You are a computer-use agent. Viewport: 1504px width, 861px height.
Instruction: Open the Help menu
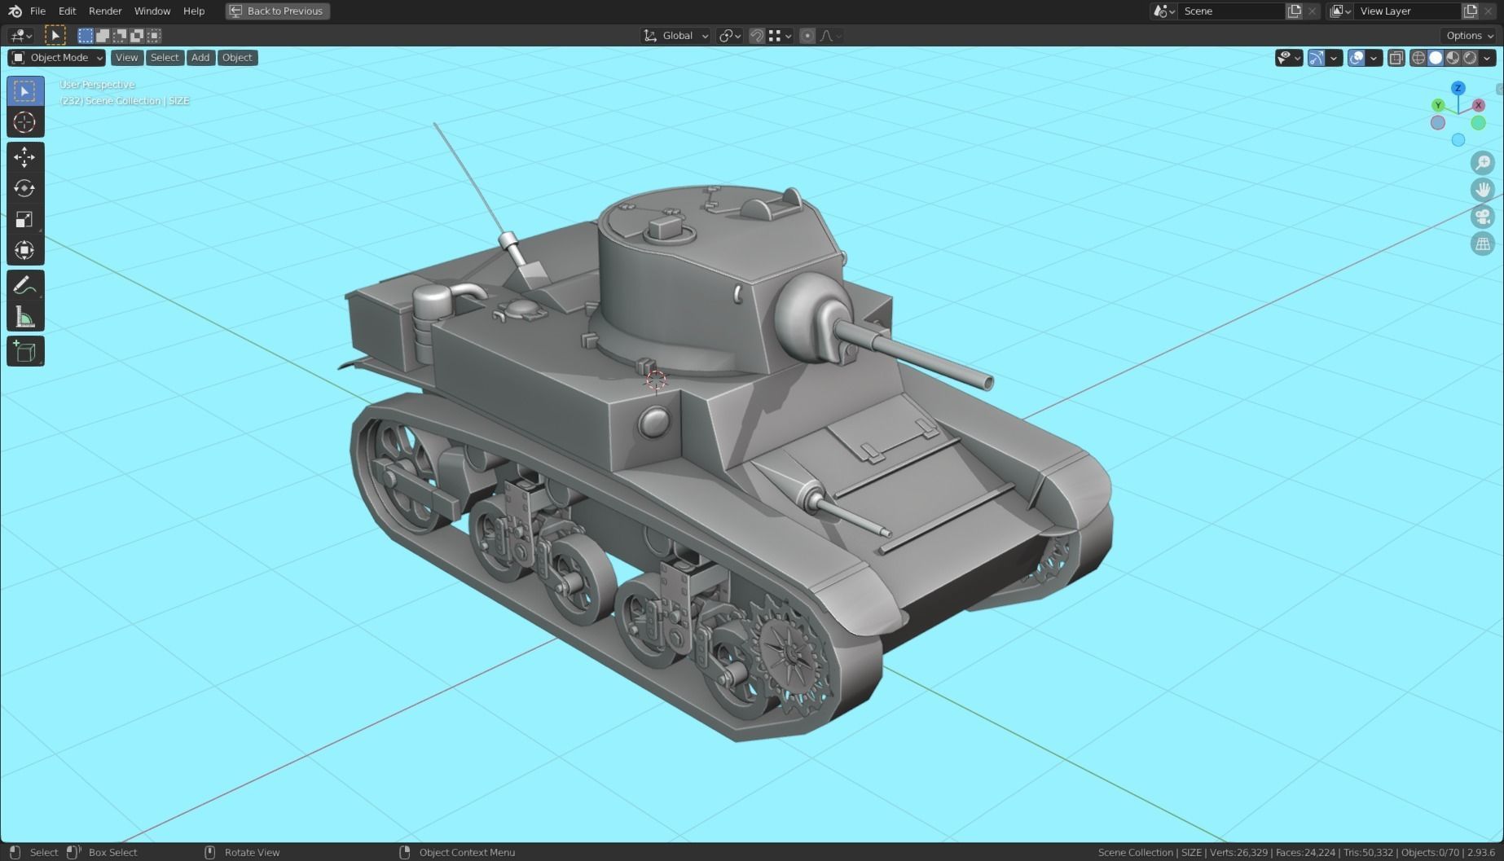click(194, 11)
